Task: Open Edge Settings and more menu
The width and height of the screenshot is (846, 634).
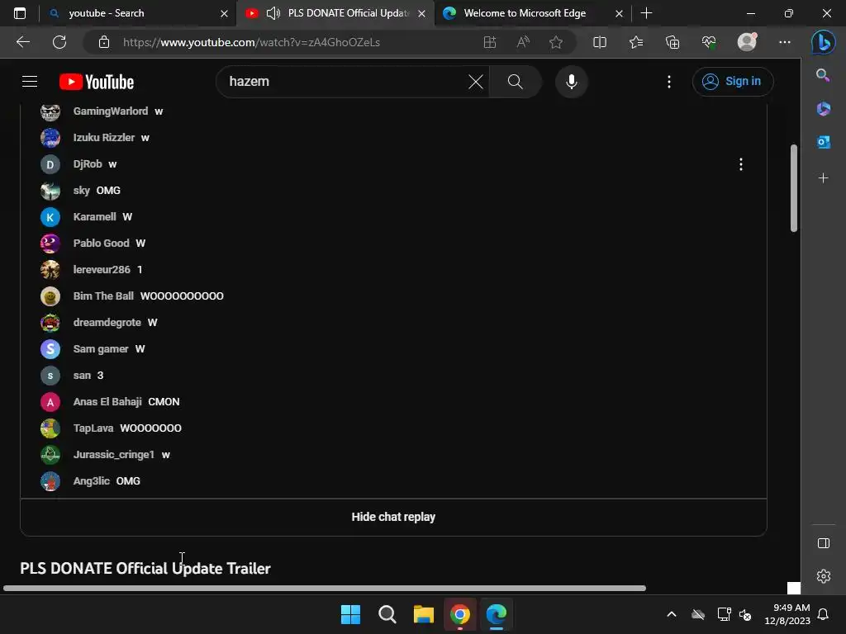Action: 785,42
